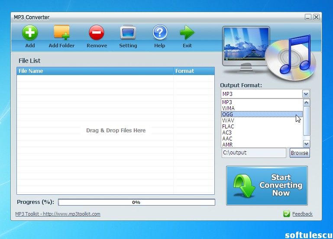The width and height of the screenshot is (333, 239).
Task: Click the green Feedback phone icon
Action: 287,214
